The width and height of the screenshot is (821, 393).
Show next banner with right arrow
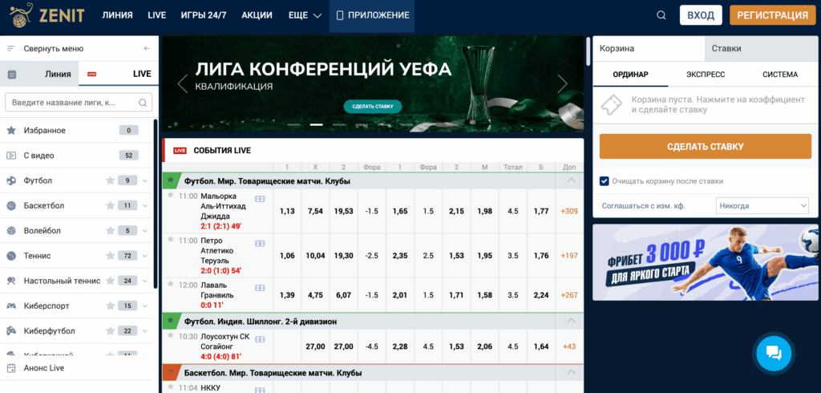coord(562,84)
